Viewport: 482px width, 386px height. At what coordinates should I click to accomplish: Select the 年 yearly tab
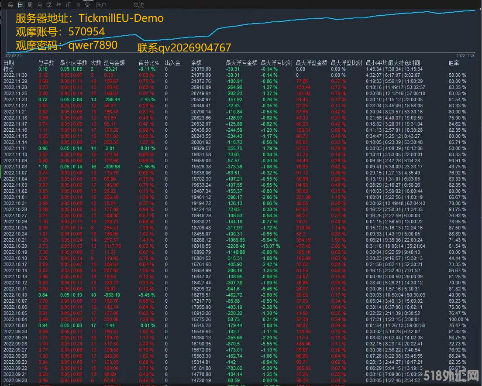(59, 5)
